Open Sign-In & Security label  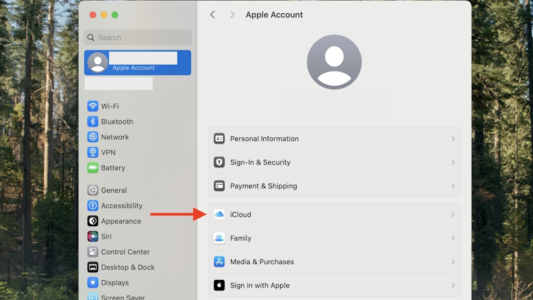tap(260, 162)
